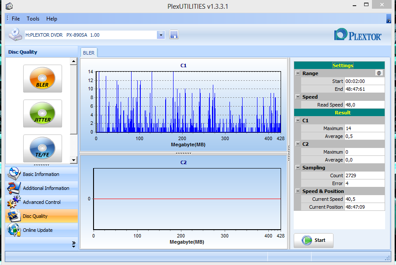Open the Help menu
Viewport: 396px width, 265px height.
click(52, 19)
